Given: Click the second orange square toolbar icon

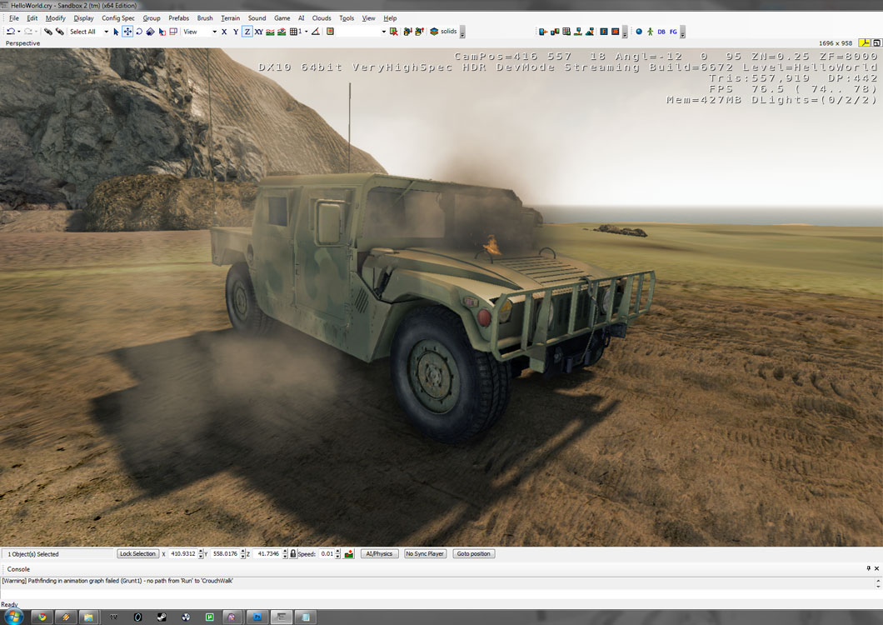Looking at the screenshot, I should (616, 32).
